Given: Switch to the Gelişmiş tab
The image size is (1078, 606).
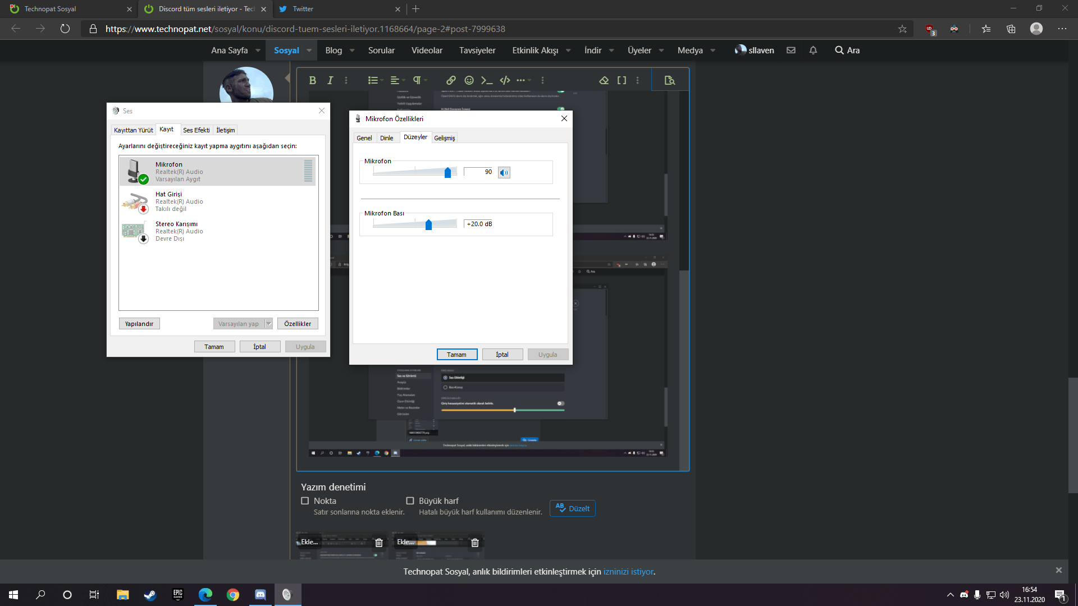Looking at the screenshot, I should (x=444, y=138).
